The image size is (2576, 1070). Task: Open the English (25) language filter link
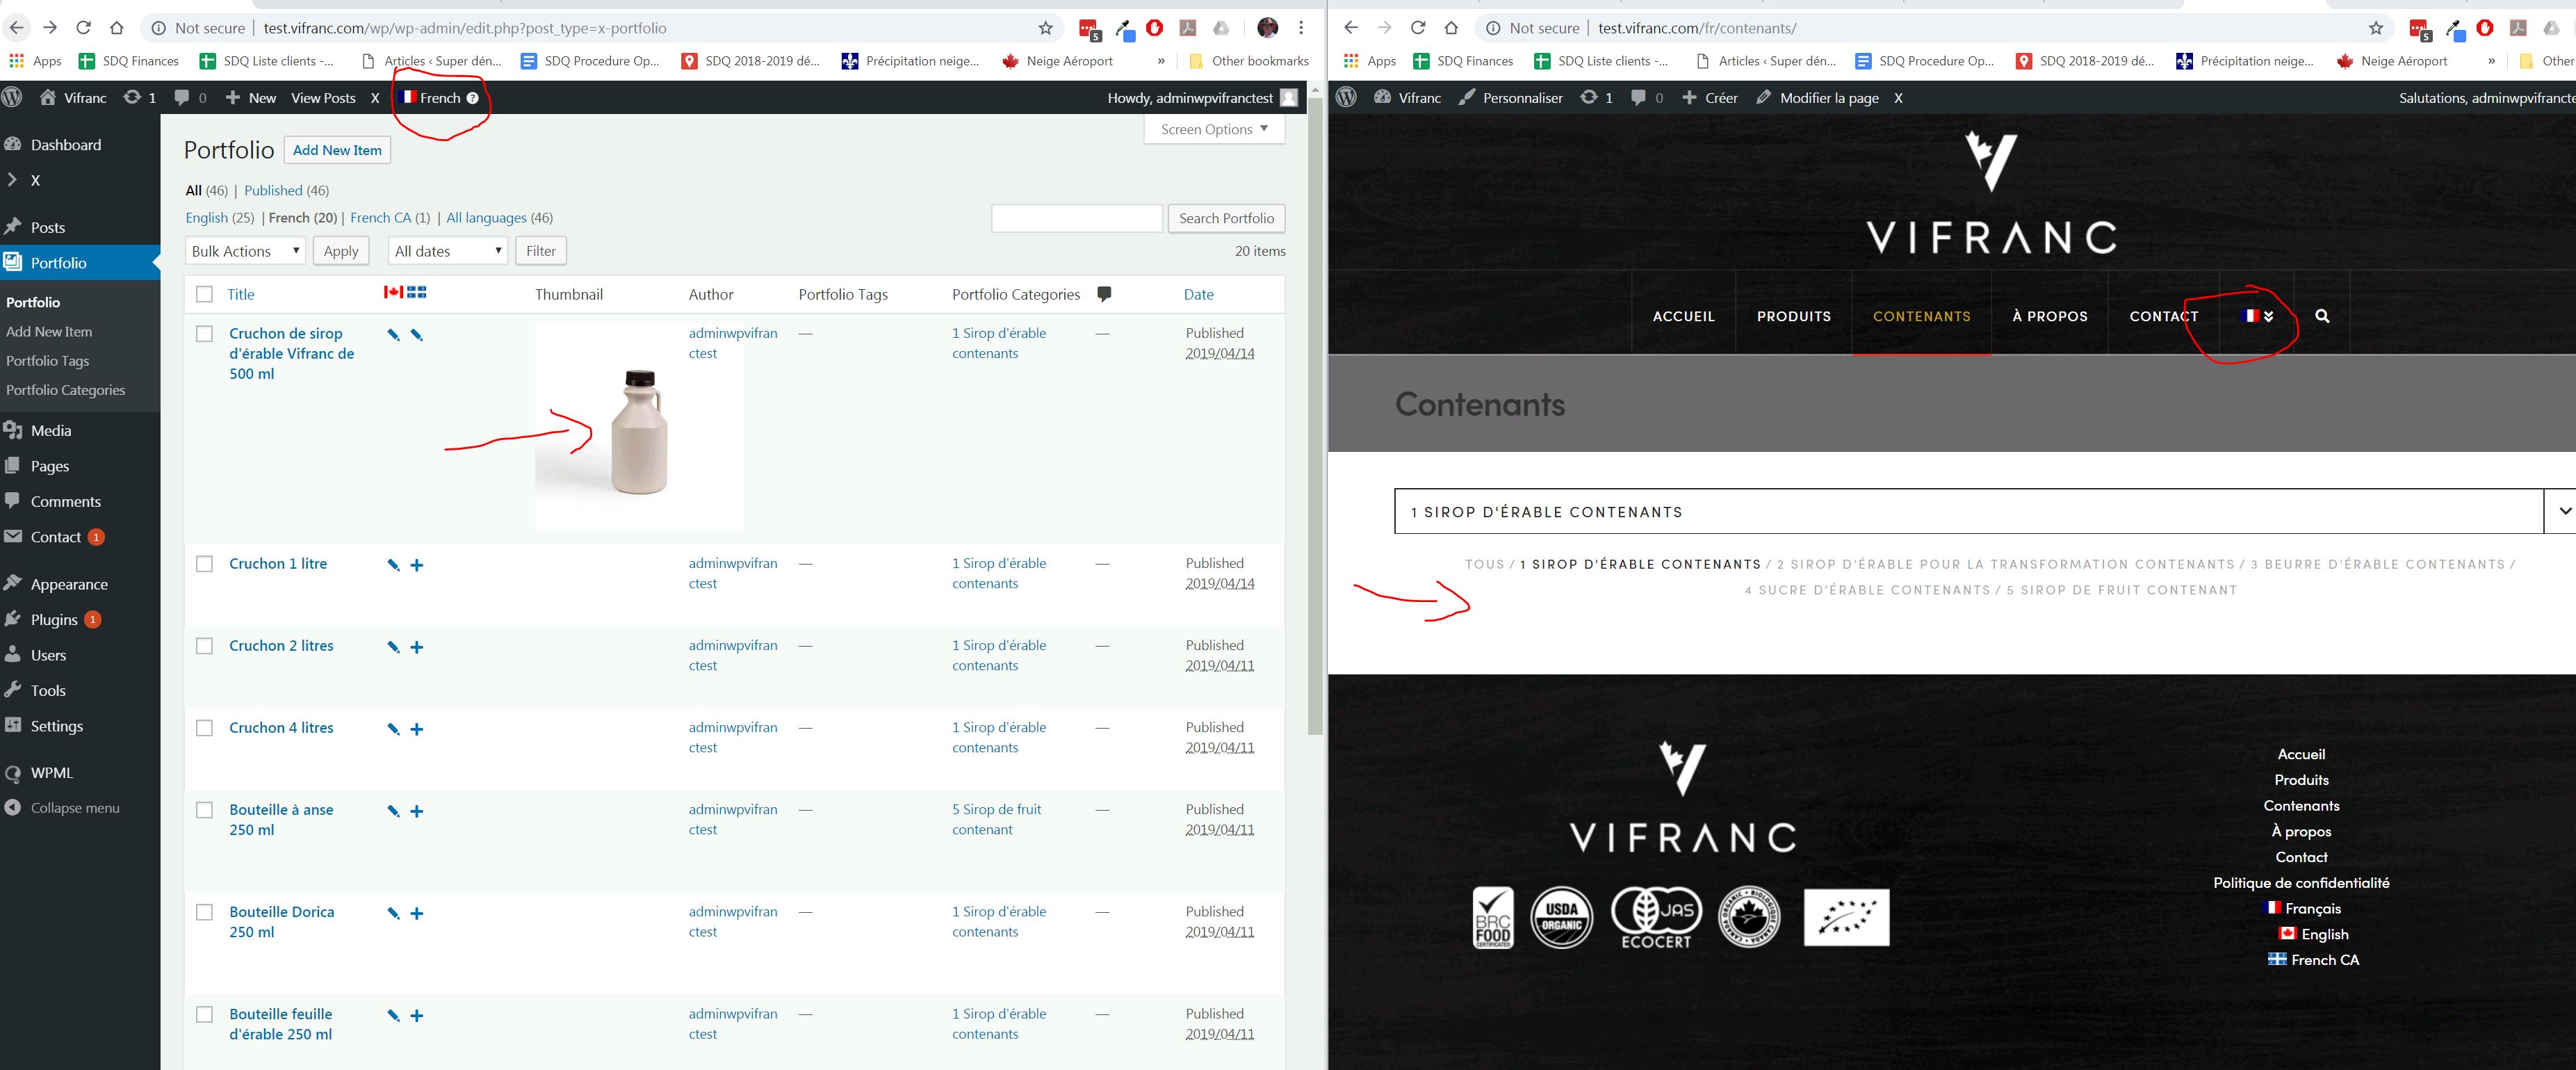click(220, 218)
